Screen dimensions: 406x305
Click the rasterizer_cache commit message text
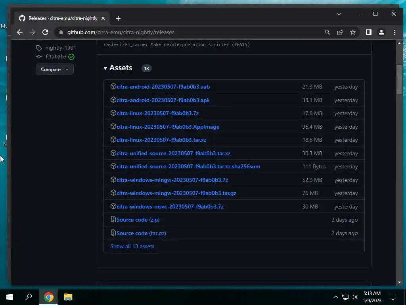(x=177, y=44)
